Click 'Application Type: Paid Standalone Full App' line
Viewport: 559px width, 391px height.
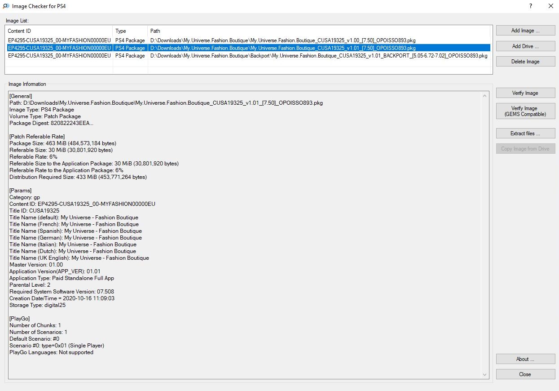62,278
